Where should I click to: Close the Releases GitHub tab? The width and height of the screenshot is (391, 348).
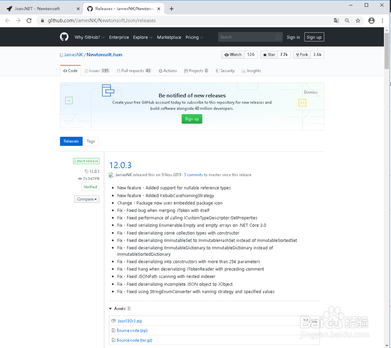tap(159, 9)
